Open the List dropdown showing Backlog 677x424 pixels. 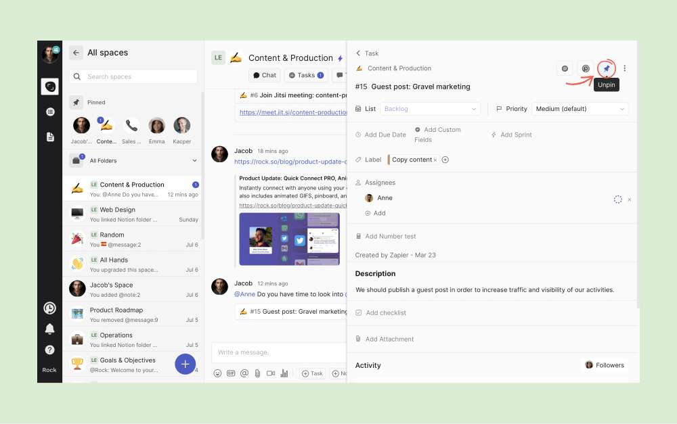pos(429,109)
